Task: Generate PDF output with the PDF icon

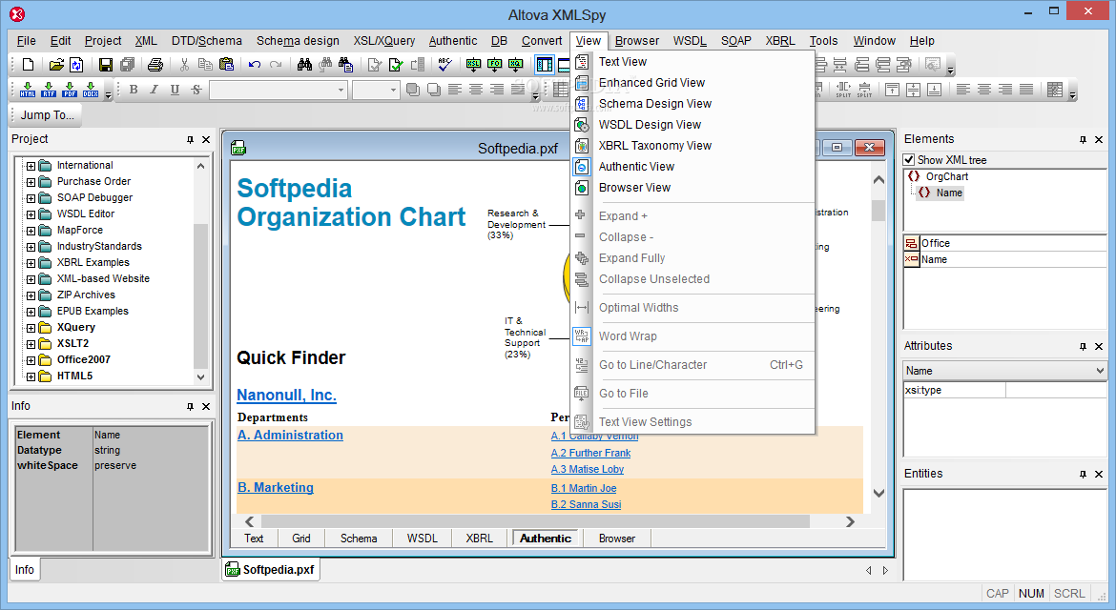Action: click(70, 89)
